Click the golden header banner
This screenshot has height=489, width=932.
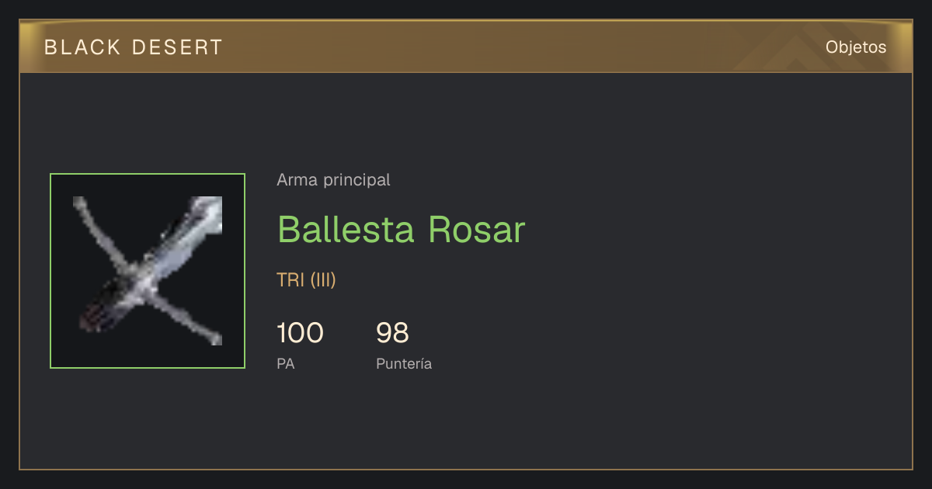pos(466,47)
